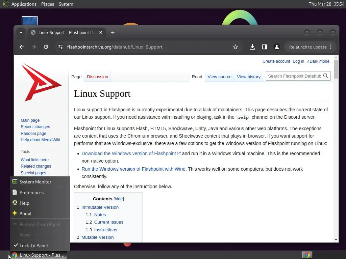Click the Flashpoint red logo
Screen dimensions: 346x259
coord(41,82)
